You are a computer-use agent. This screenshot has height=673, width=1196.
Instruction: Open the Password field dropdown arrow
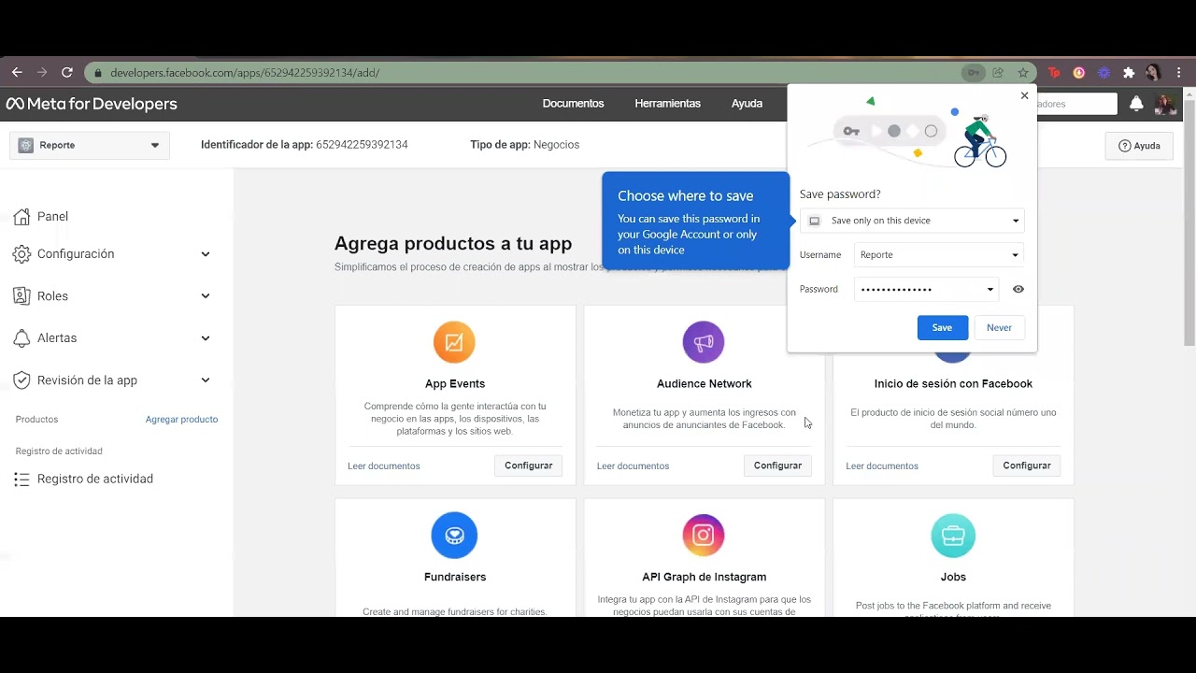[990, 289]
